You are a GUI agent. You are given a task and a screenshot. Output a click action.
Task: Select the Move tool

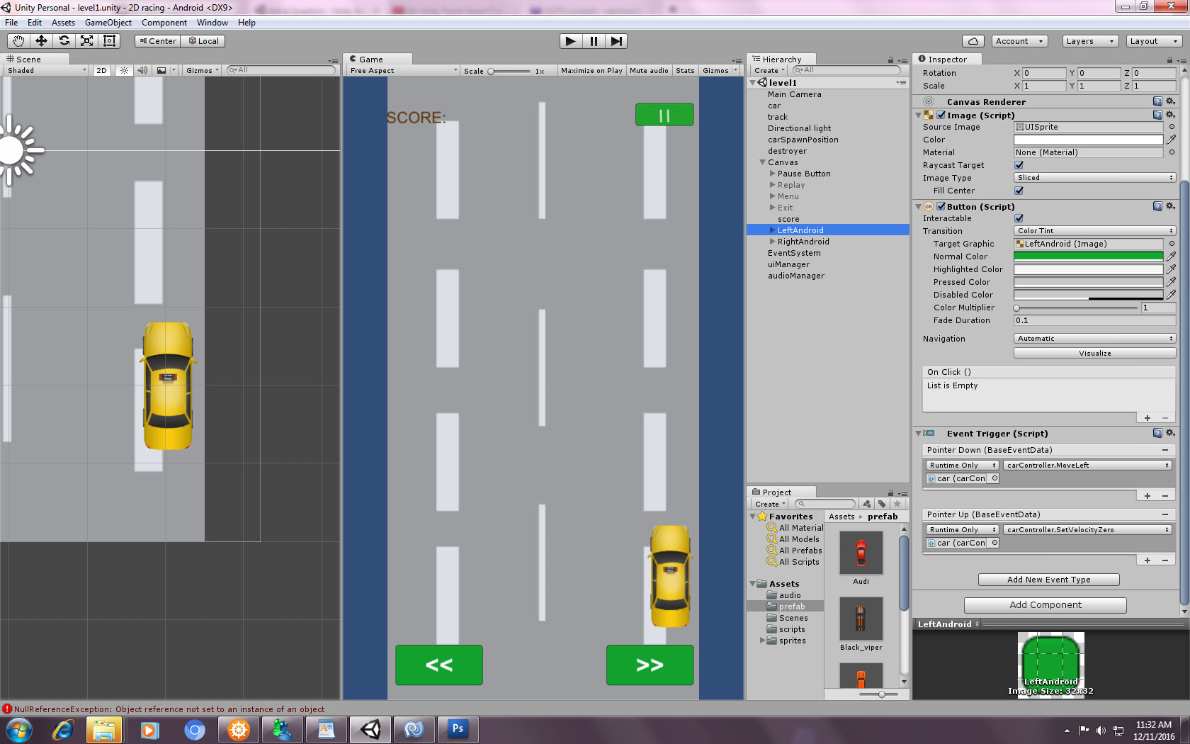(41, 41)
